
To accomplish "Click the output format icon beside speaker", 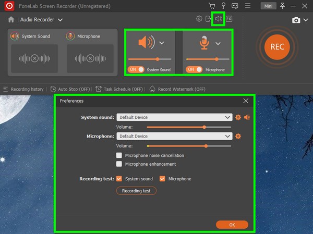I will coord(229,19).
